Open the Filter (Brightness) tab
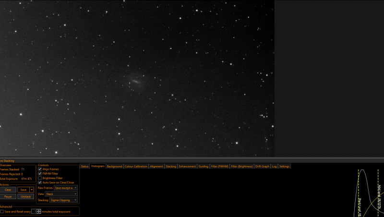This screenshot has height=217, width=384. point(242,166)
